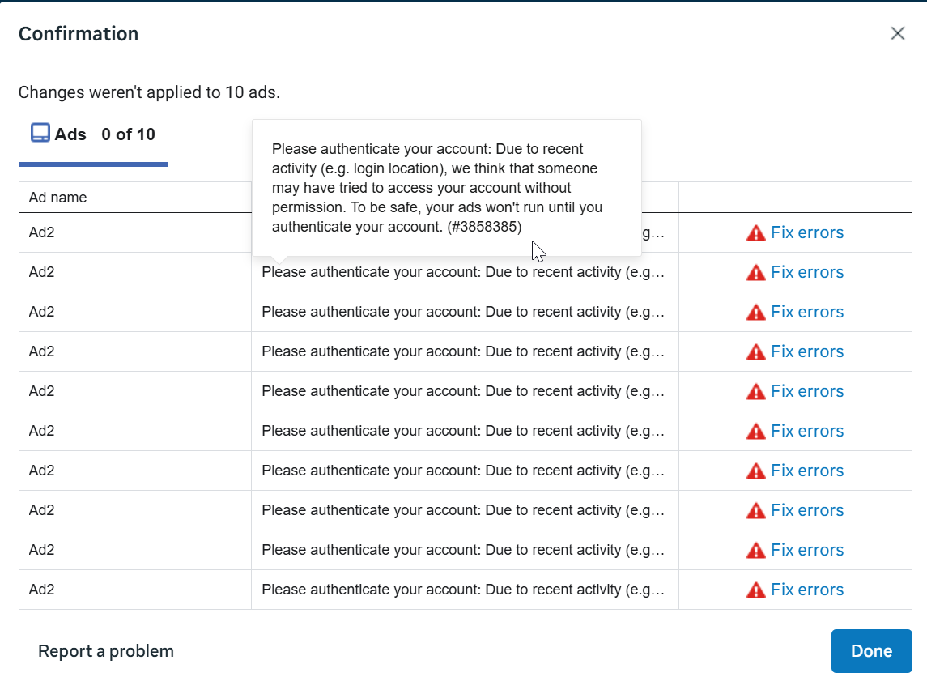Image resolution: width=927 pixels, height=690 pixels.
Task: Click Fix errors in last row
Action: tap(807, 589)
